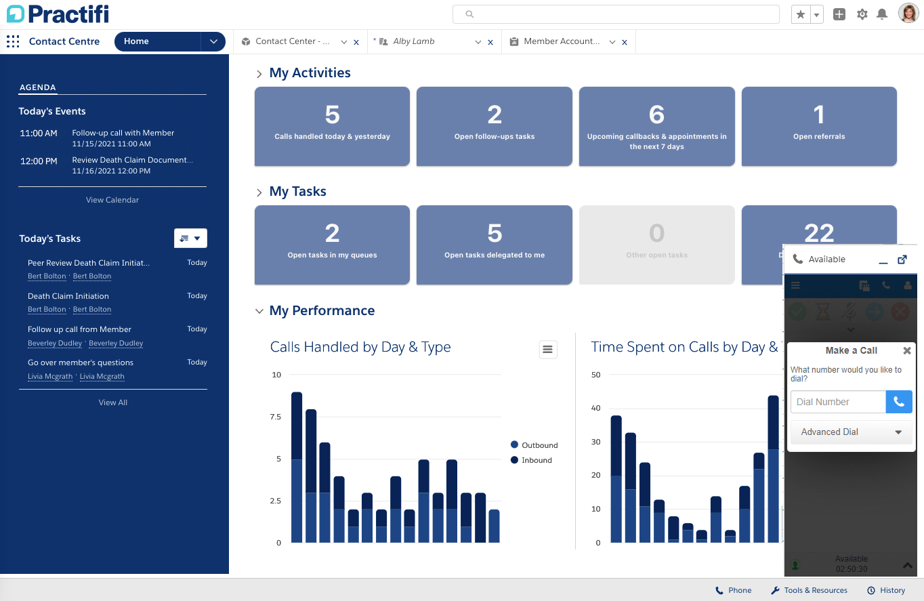Open the setup gear icon

pos(862,14)
